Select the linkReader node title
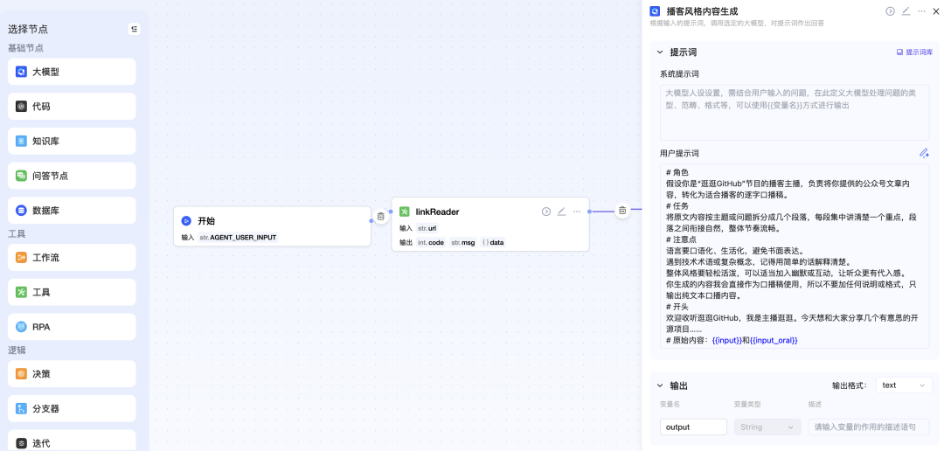Viewport: 944px width, 451px height. click(438, 212)
